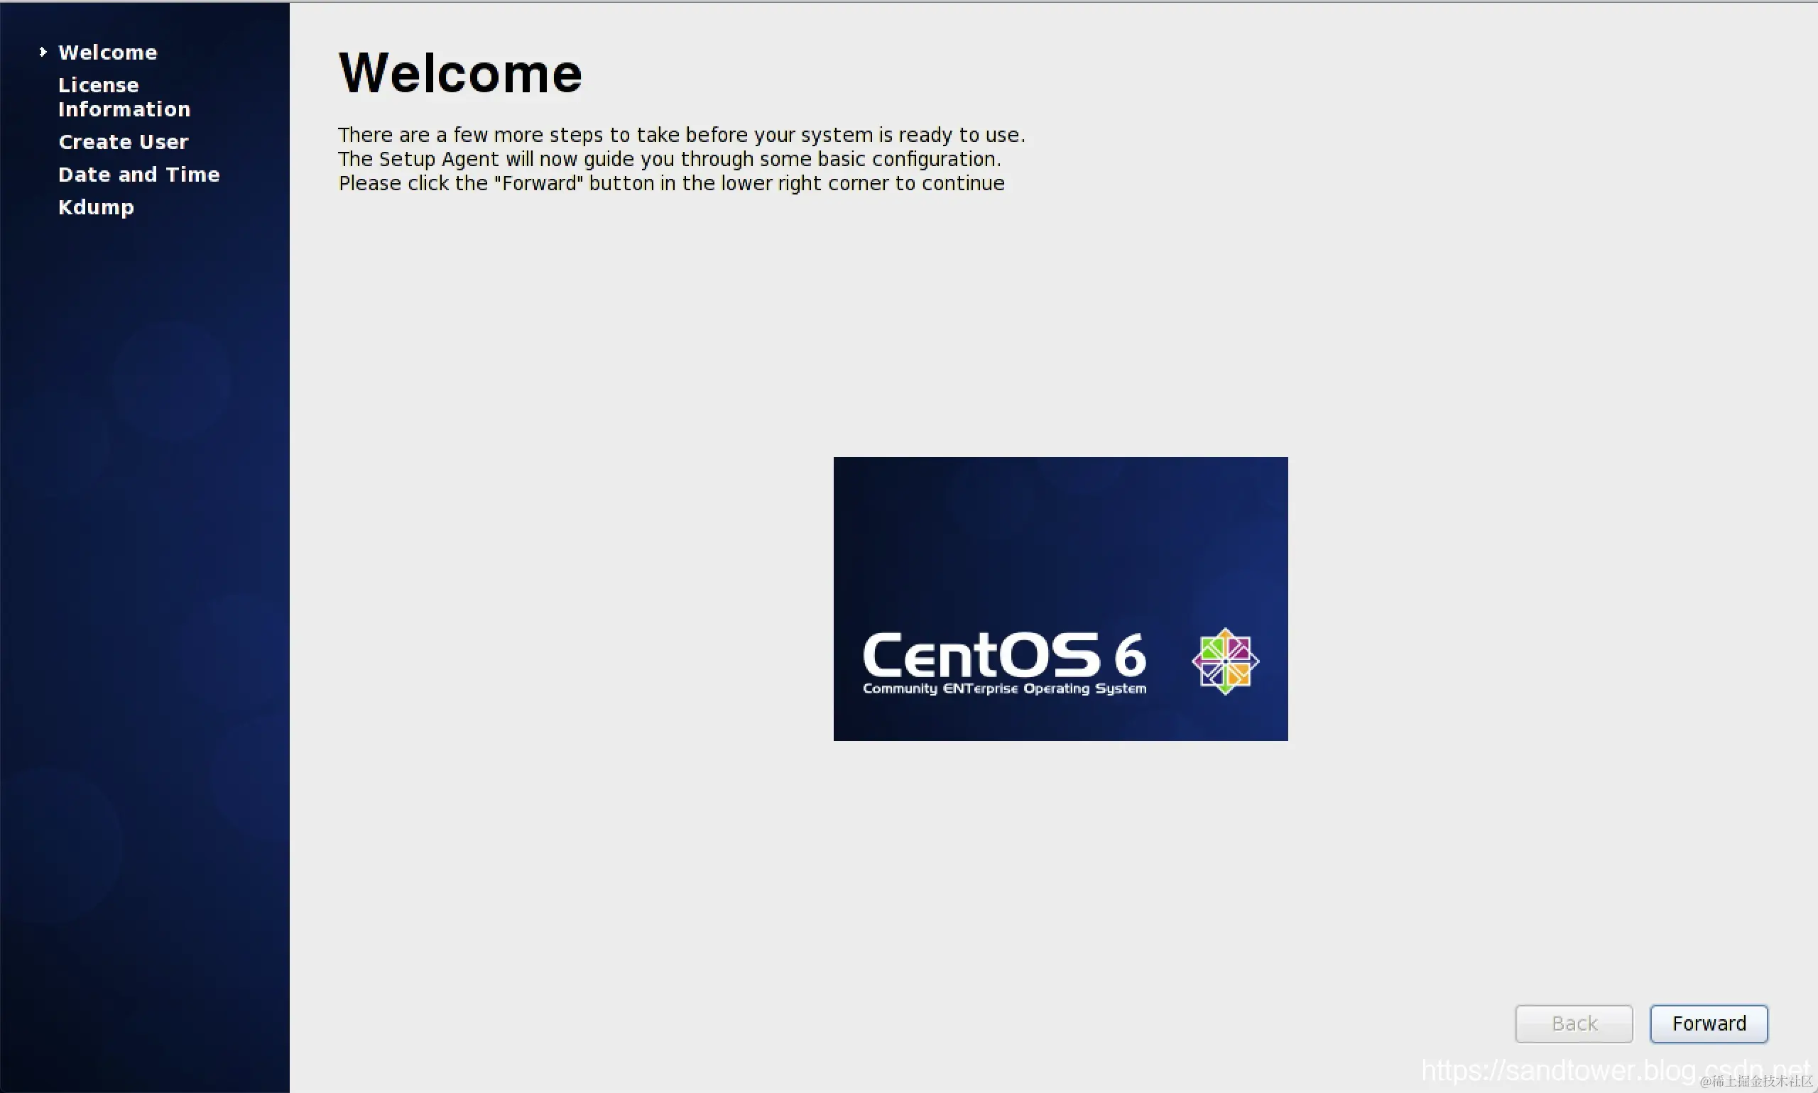Open License Information step in sidebar

click(124, 97)
